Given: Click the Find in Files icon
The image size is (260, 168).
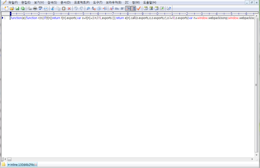Looking at the screenshot, I should (x=99, y=8).
